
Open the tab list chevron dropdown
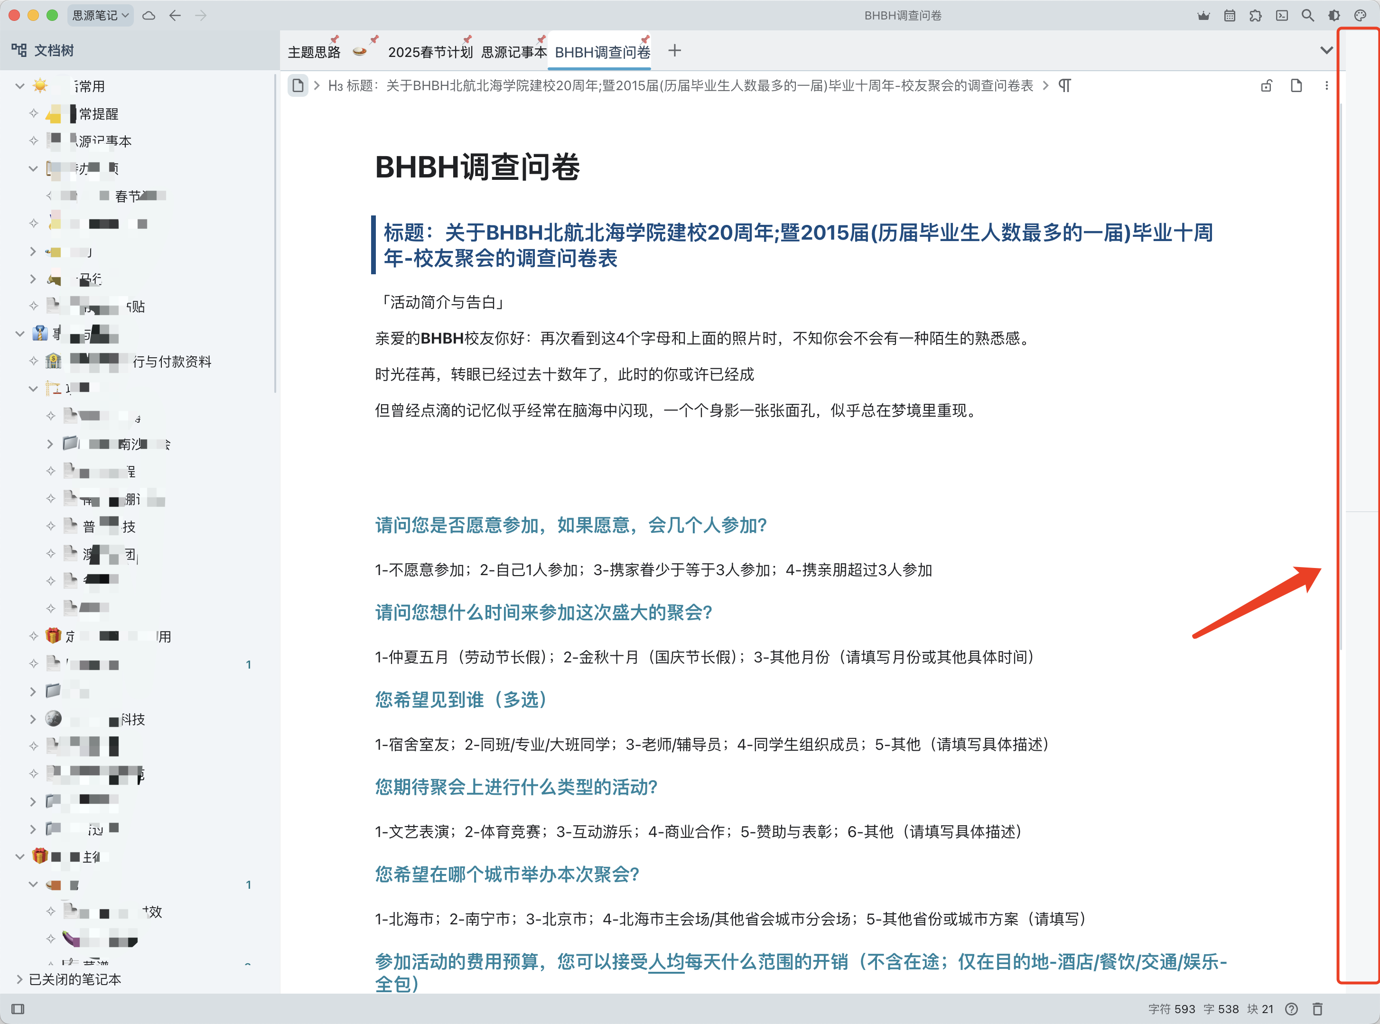1326,50
